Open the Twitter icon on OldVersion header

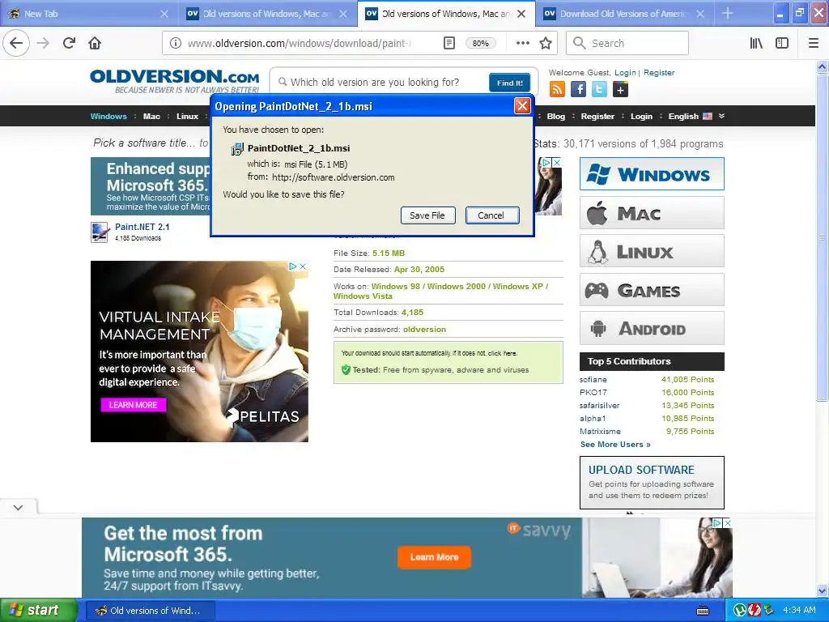pos(599,89)
